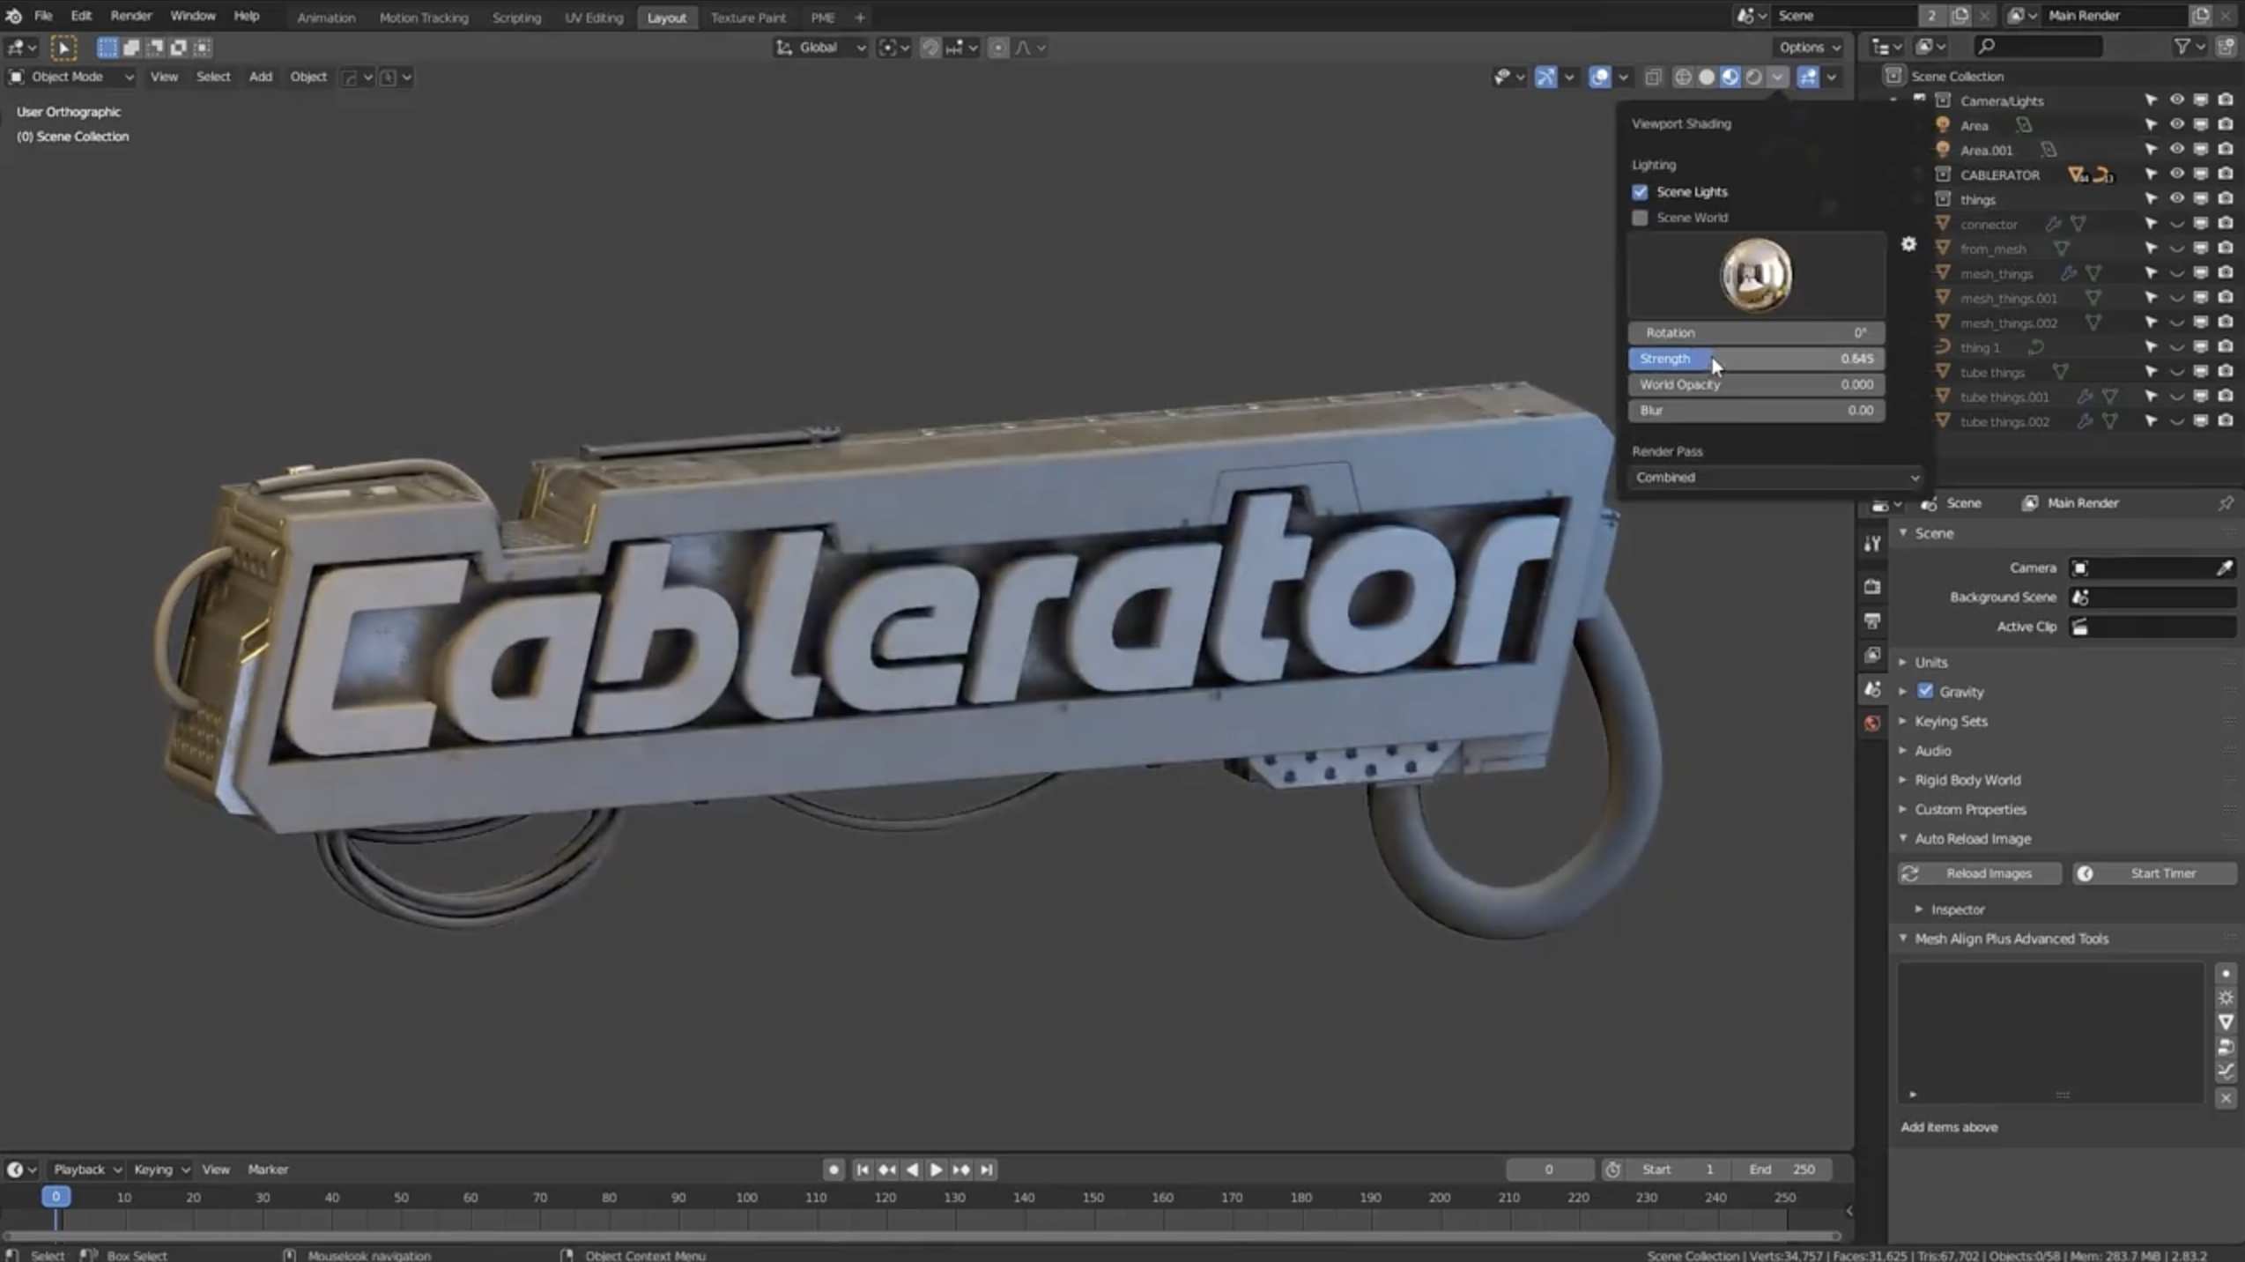Viewport: 2245px width, 1262px height.
Task: Click the outliner filter icon
Action: click(2182, 47)
